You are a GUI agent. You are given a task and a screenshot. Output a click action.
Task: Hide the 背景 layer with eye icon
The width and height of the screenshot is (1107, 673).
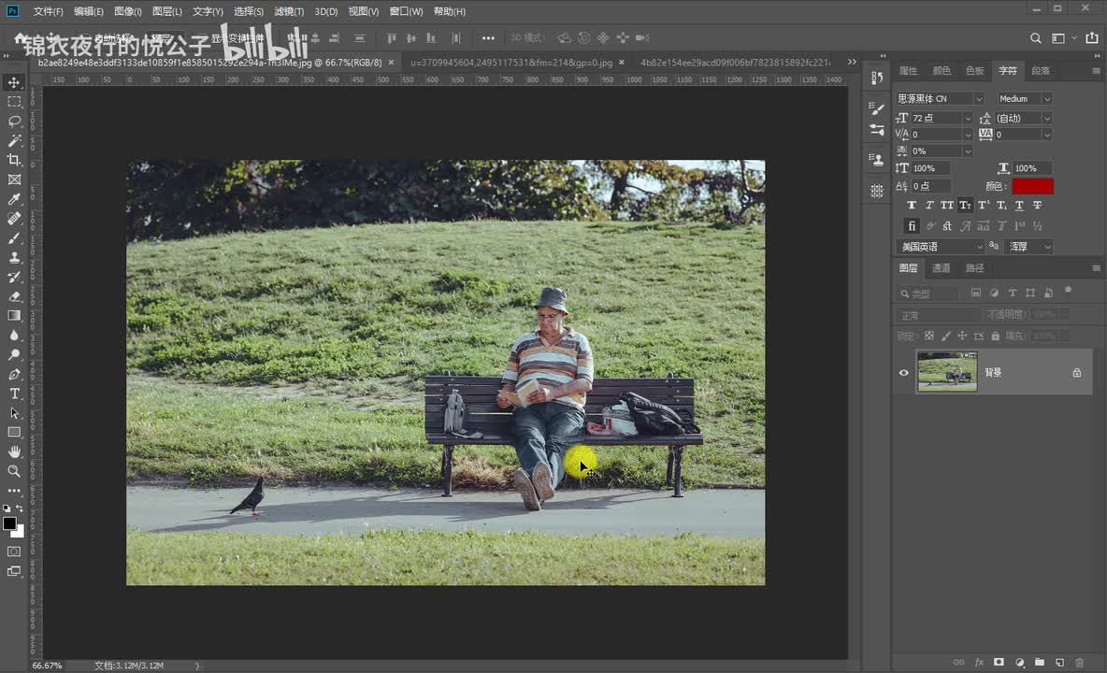(903, 373)
